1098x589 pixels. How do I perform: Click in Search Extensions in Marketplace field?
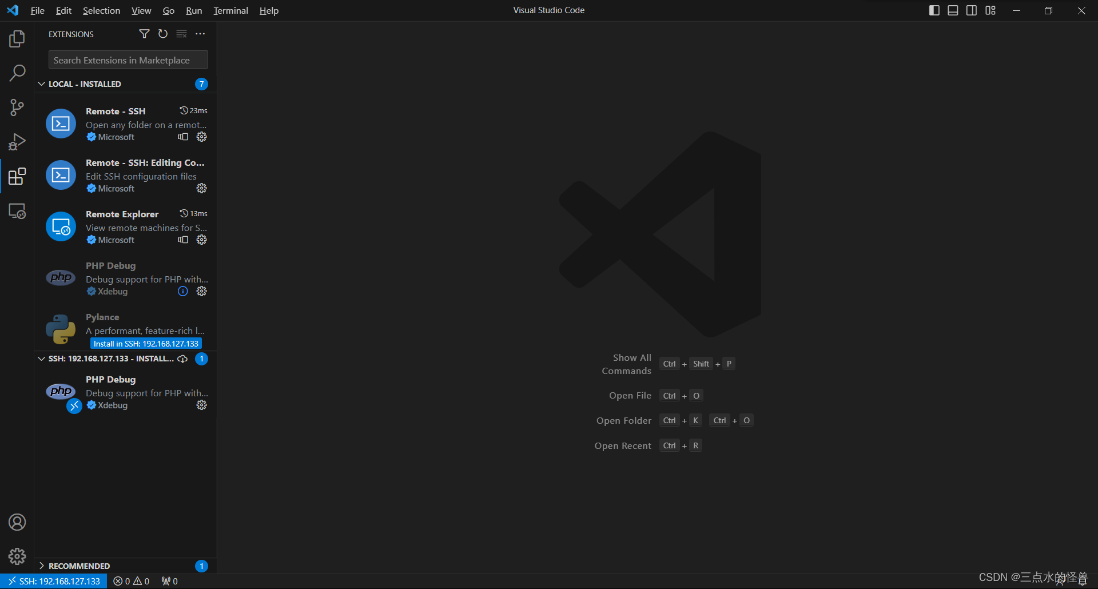128,60
